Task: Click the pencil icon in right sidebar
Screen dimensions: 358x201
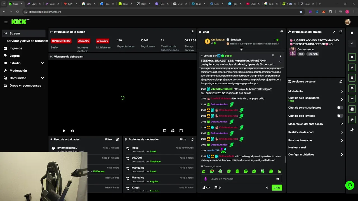Action: click(352, 43)
